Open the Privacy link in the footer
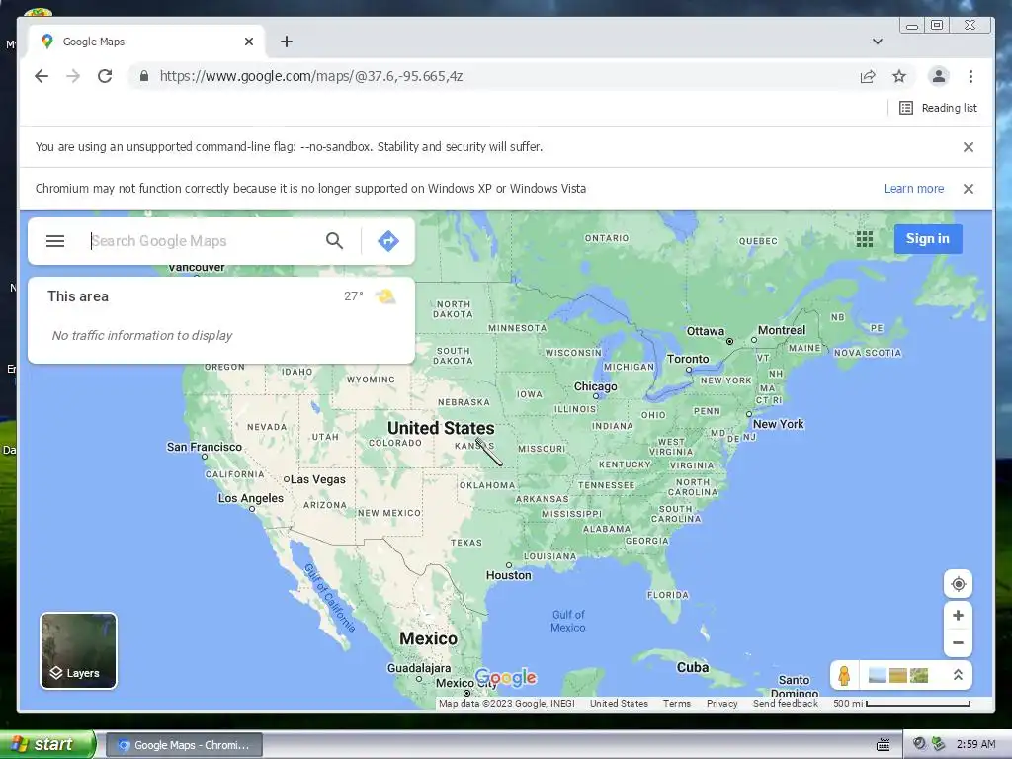Screen dimensions: 1012x759 [x=721, y=704]
